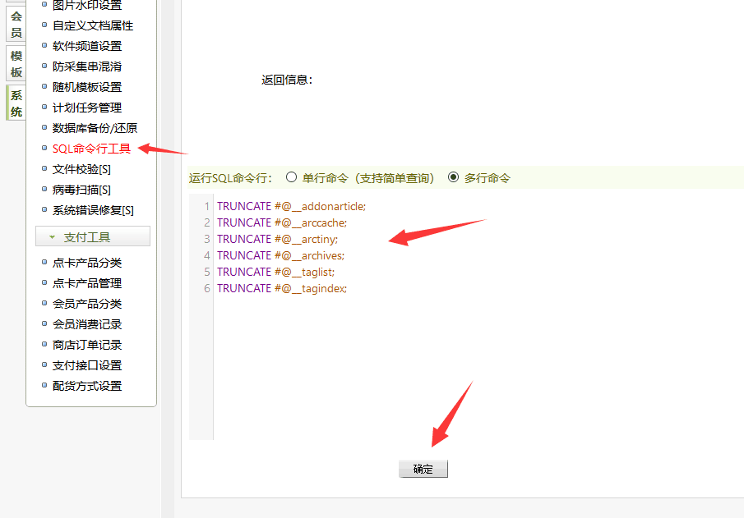The height and width of the screenshot is (518, 744).
Task: Open 支付接口设置 menu item
Action: tap(86, 365)
